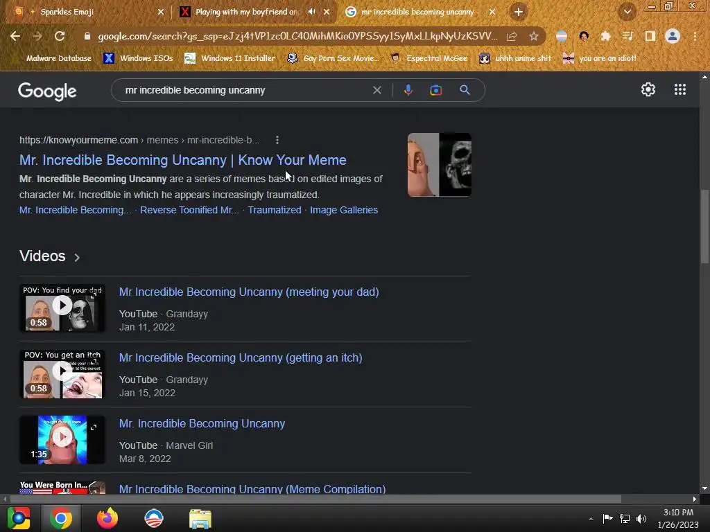710x532 pixels.
Task: Reload the current page
Action: [x=60, y=36]
